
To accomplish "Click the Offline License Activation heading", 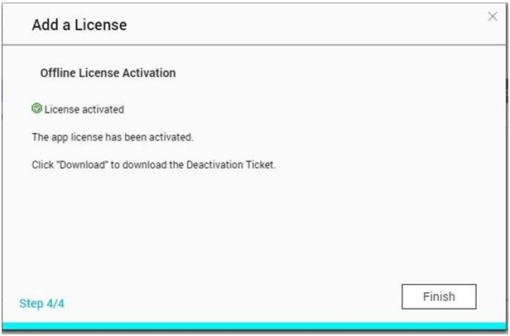I will coord(108,73).
